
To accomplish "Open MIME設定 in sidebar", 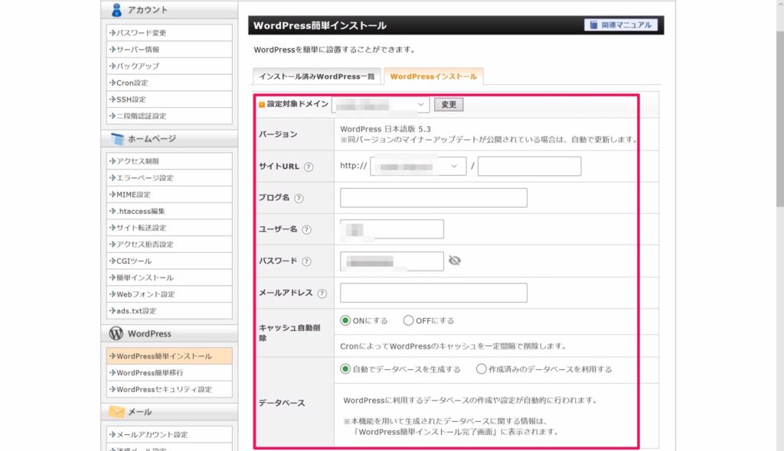I will 169,194.
